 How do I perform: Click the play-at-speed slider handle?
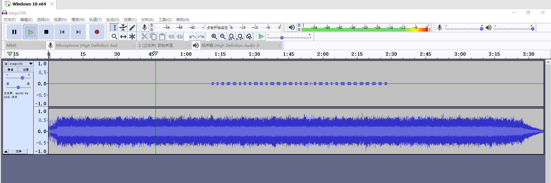tap(282, 38)
